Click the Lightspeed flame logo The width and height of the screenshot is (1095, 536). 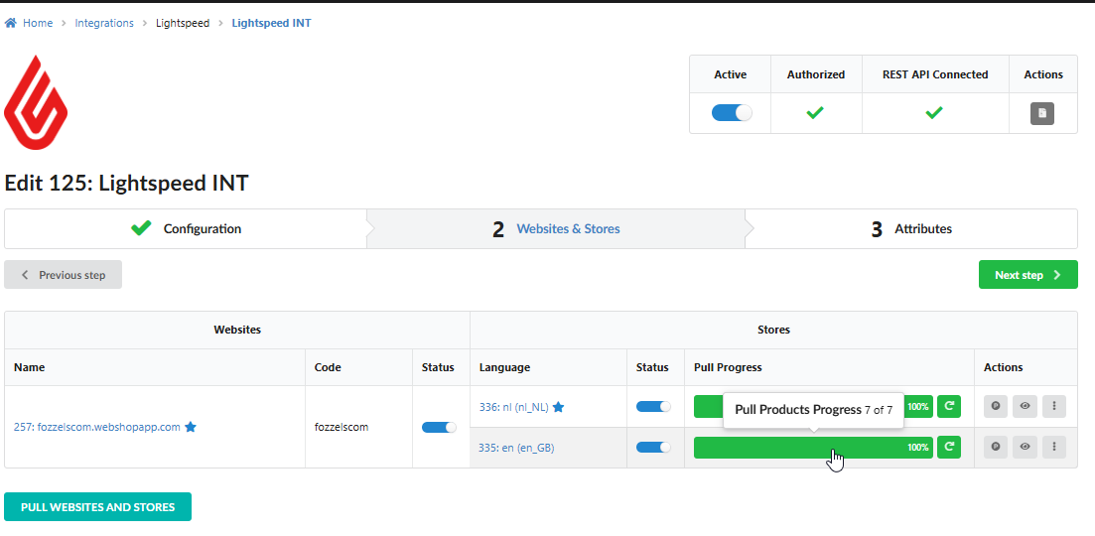point(36,103)
